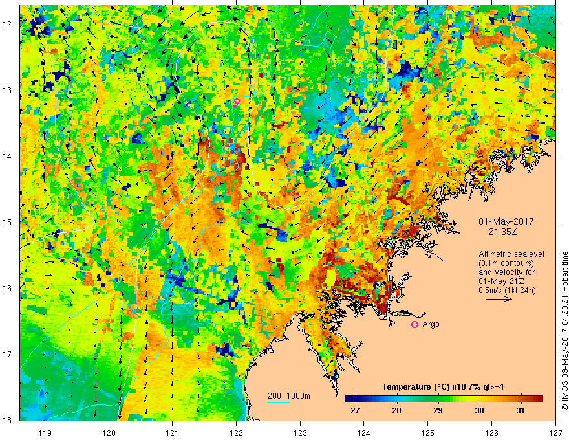Click the 'Argo' legend label
569x440 pixels.
431,324
